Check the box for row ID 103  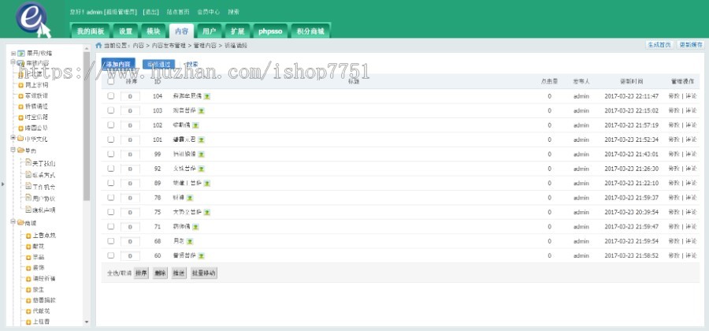click(x=111, y=110)
